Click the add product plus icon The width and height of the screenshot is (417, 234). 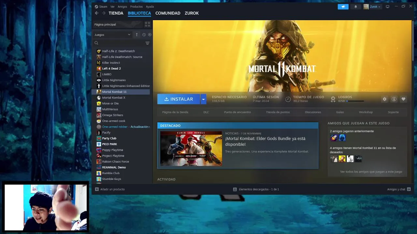click(x=97, y=189)
